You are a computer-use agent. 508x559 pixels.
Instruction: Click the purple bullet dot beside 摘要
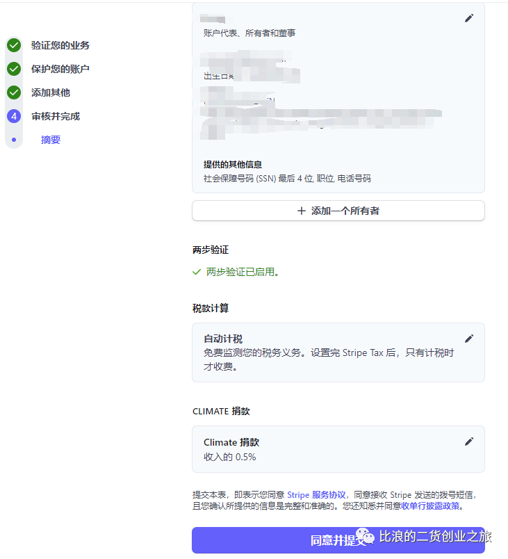coord(14,140)
